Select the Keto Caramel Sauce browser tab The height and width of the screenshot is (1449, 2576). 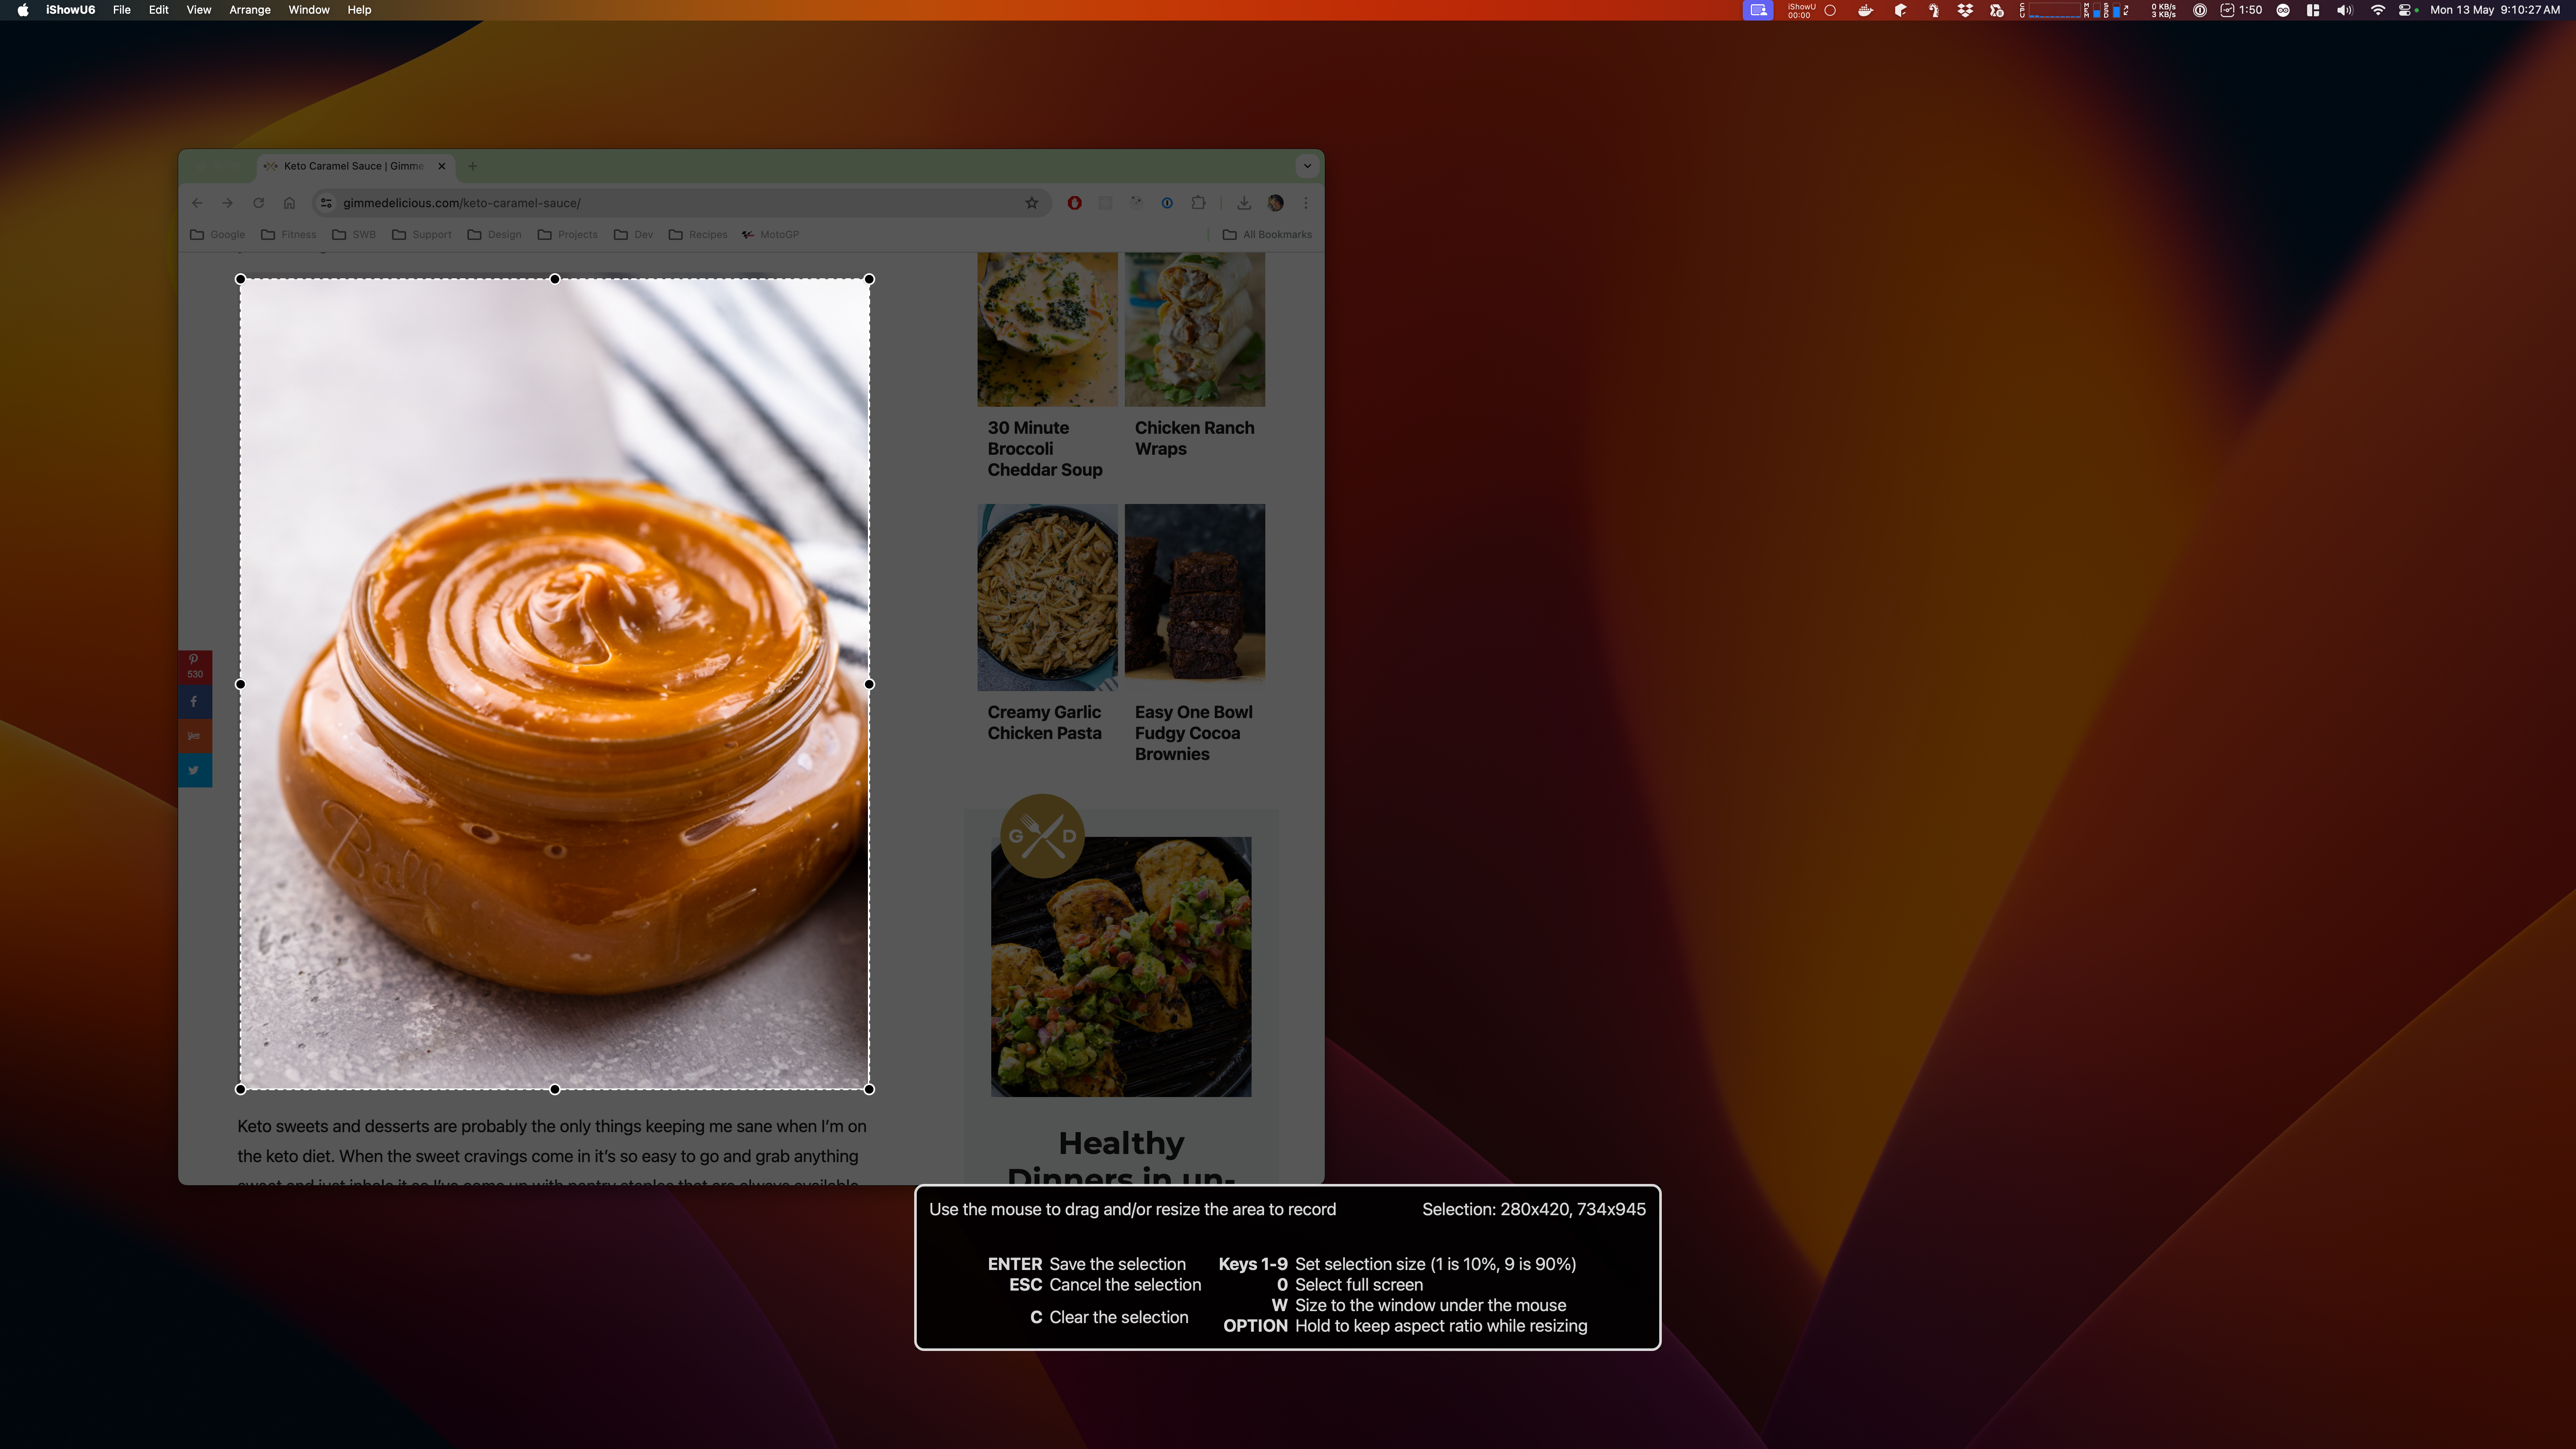click(x=354, y=166)
